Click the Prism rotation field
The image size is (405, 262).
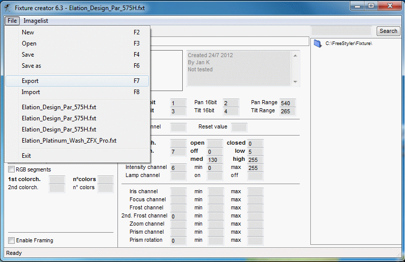click(178, 241)
